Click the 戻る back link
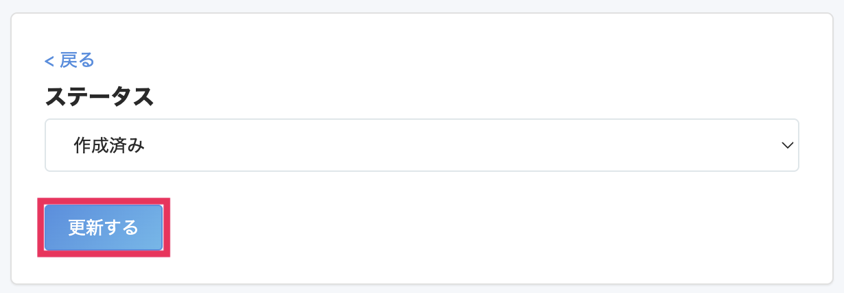The image size is (844, 293). click(x=69, y=60)
